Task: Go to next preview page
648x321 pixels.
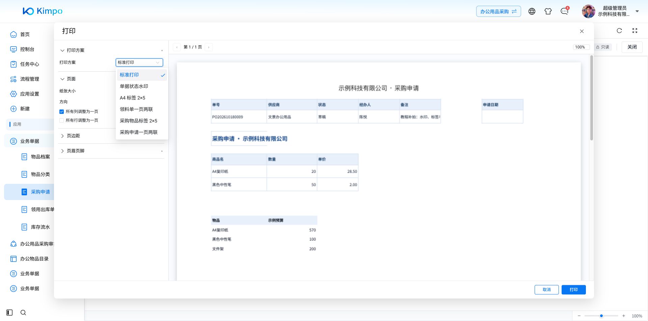Action: point(209,47)
